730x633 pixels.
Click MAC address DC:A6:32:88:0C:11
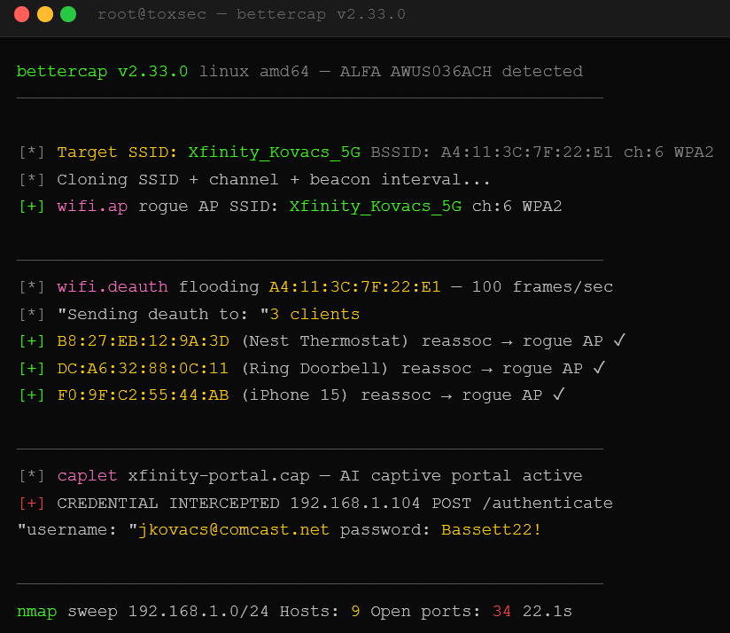[x=143, y=369]
